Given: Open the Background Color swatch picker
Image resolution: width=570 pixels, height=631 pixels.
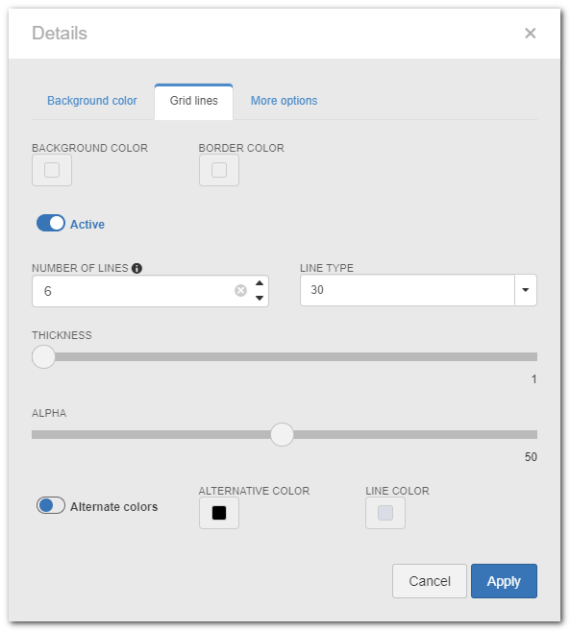Looking at the screenshot, I should (52, 170).
